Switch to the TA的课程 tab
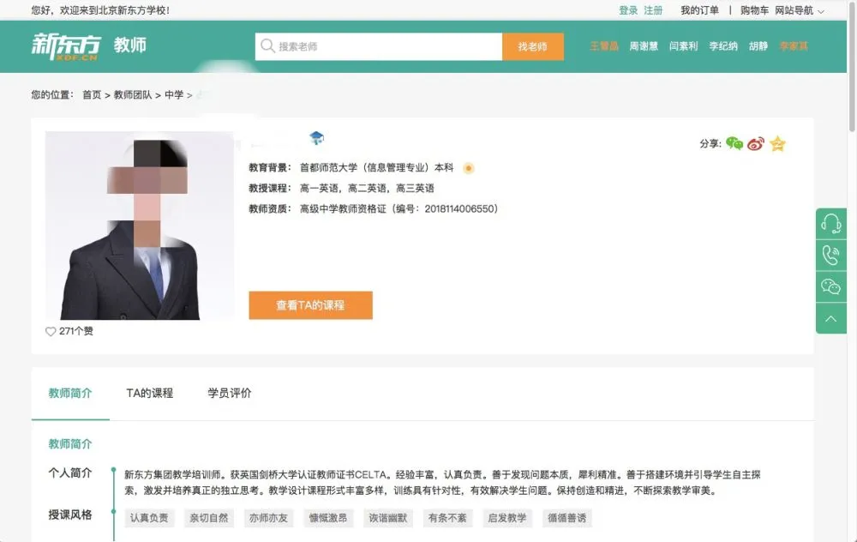This screenshot has height=542, width=857. coord(150,393)
